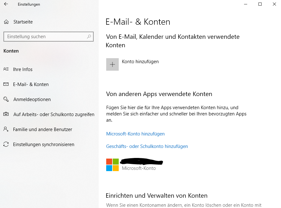
Task: Click the E-Mail- & Konten envelope icon
Action: point(6,84)
